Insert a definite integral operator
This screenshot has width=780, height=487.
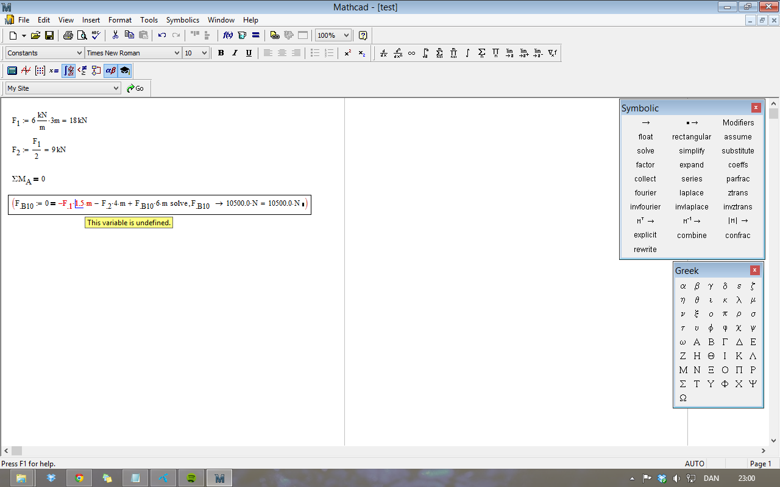(x=425, y=53)
